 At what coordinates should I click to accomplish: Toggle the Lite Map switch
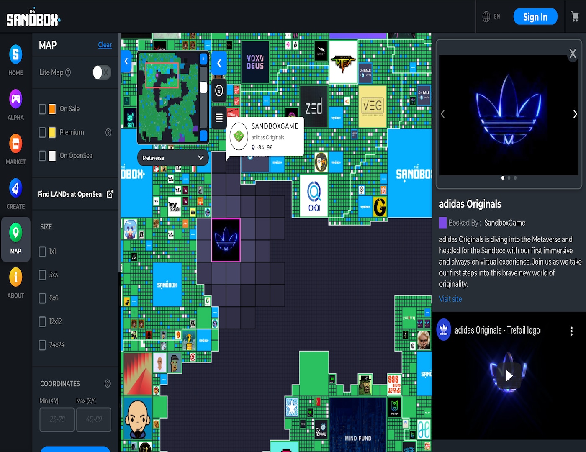pos(101,72)
